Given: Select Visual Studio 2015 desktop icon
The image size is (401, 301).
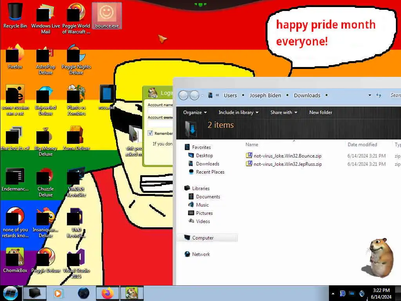Looking at the screenshot, I should pos(76,264).
